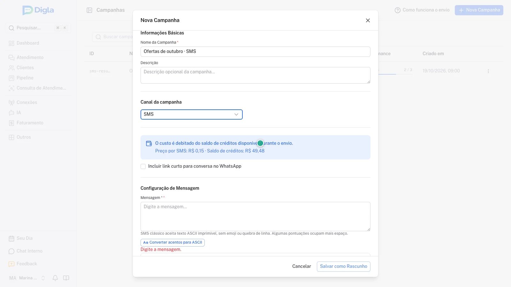Click the Conexões antenna icon
This screenshot has width=511, height=287.
11,103
